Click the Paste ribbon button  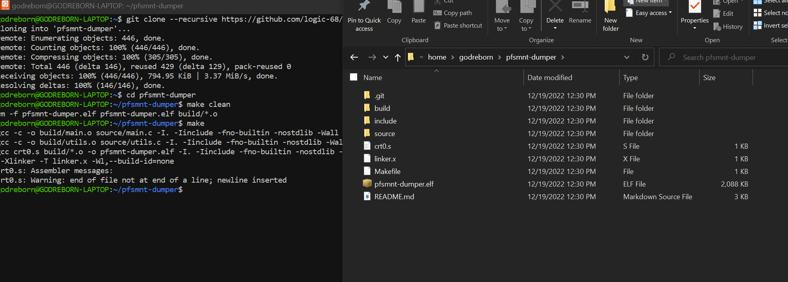[x=418, y=13]
